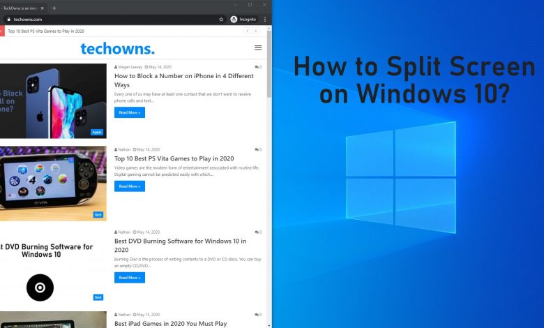Click the techowns.com address bar

click(114, 20)
